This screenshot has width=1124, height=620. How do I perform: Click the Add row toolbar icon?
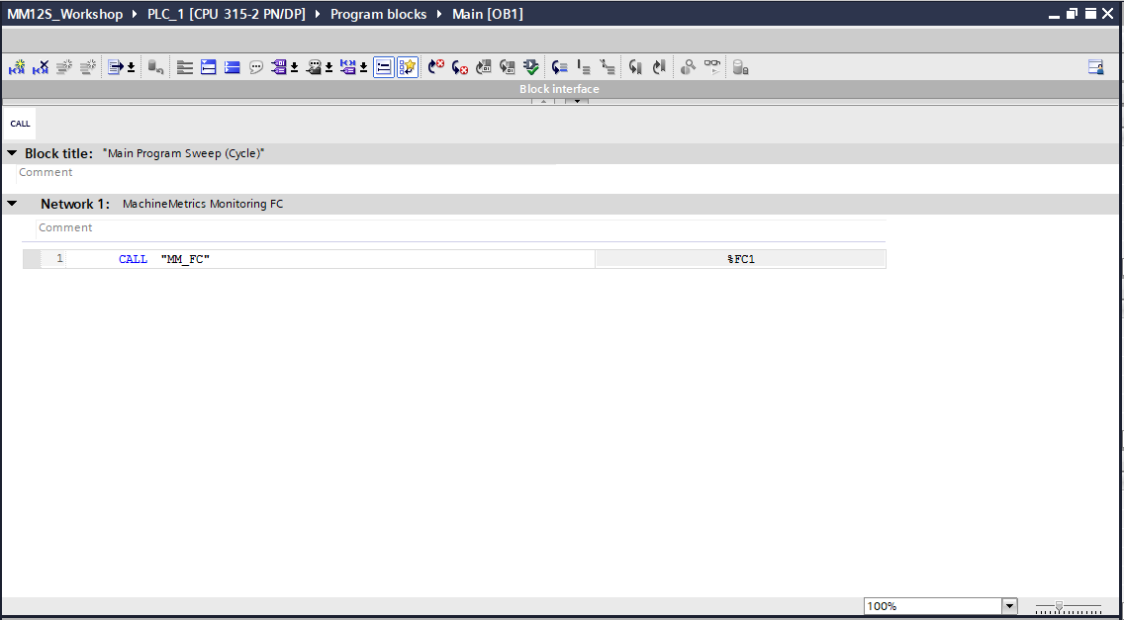88,67
